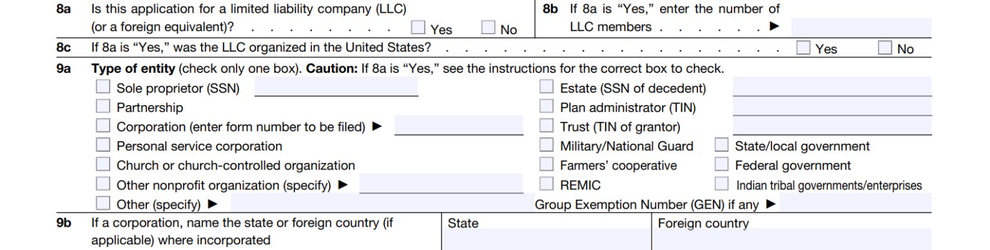Select Indian tribal governments/enterprises checkbox
Screen dimensions: 990x250
pos(722,184)
